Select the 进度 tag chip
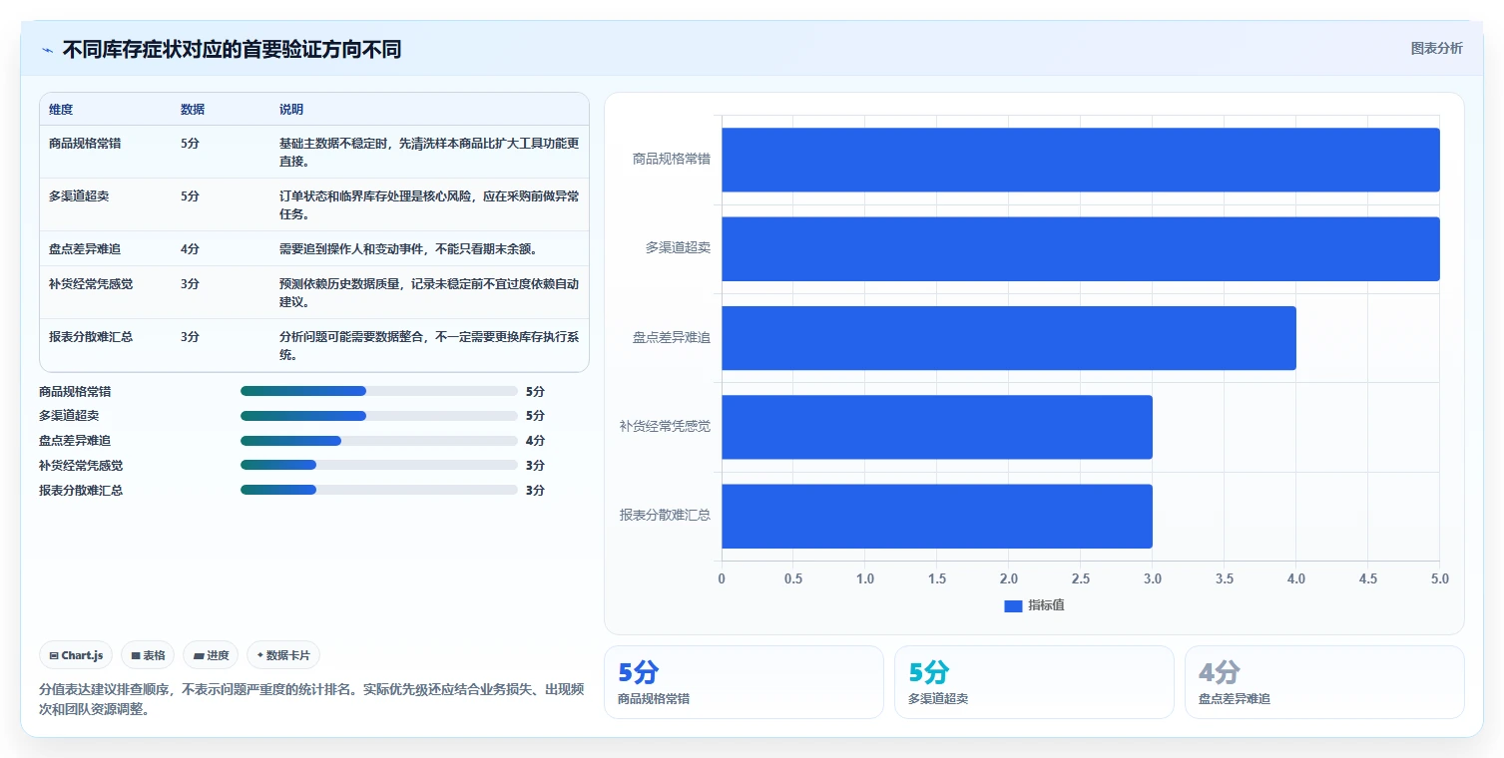Viewport: 1504px width, 758px height. [x=211, y=655]
